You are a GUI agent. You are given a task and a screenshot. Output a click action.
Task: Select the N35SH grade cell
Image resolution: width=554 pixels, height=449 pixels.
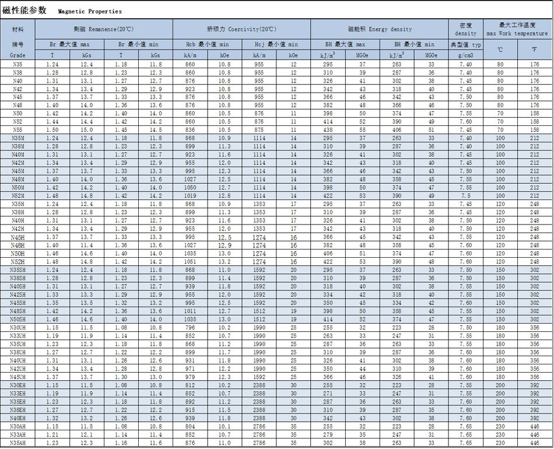coord(17,270)
